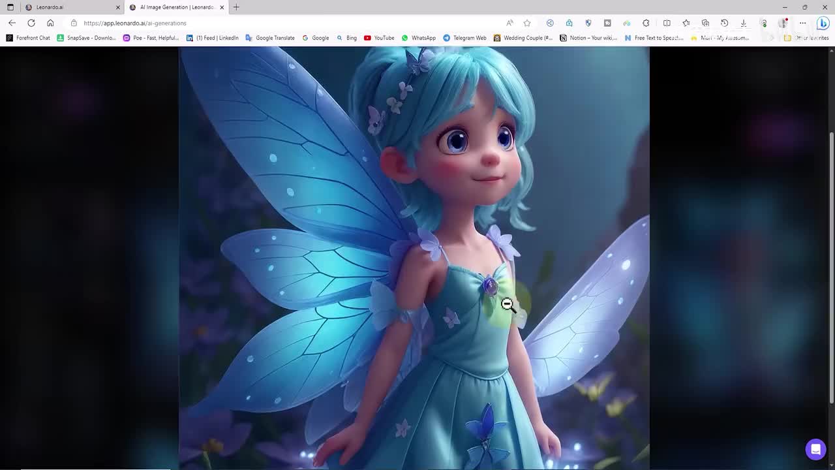The image size is (835, 470).
Task: Open the YouTube bookmark
Action: pos(379,38)
